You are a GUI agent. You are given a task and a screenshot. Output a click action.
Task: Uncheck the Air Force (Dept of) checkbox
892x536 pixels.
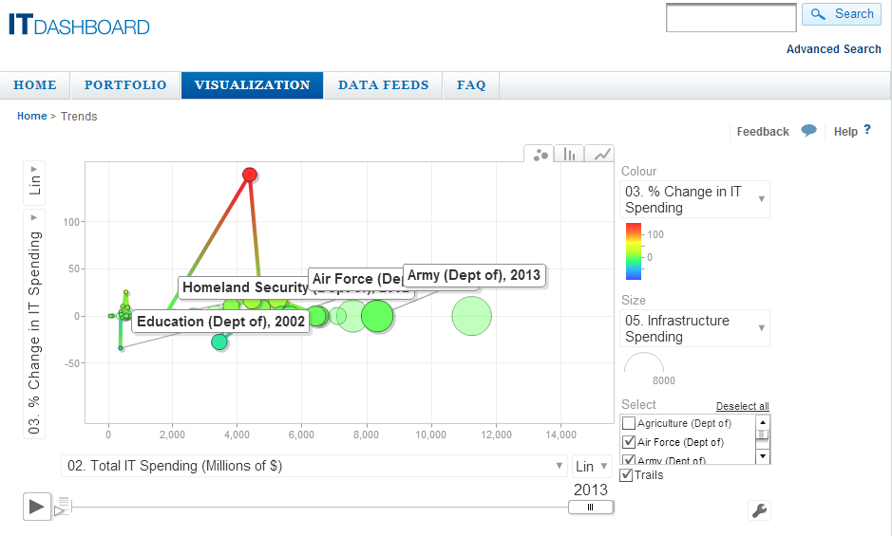pyautogui.click(x=628, y=442)
